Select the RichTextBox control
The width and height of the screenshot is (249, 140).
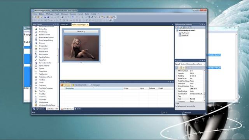pyautogui.click(x=44, y=54)
